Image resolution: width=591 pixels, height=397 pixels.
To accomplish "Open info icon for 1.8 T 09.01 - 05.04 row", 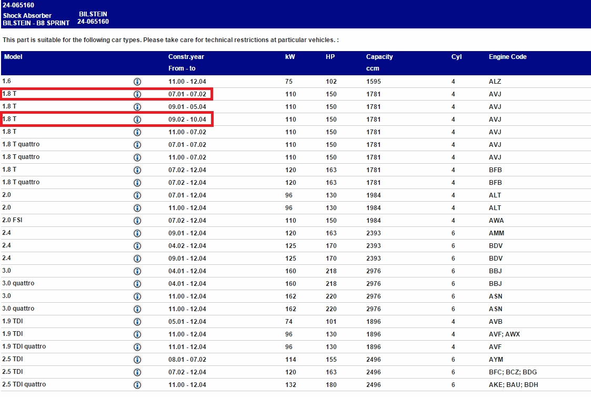I will (x=137, y=107).
